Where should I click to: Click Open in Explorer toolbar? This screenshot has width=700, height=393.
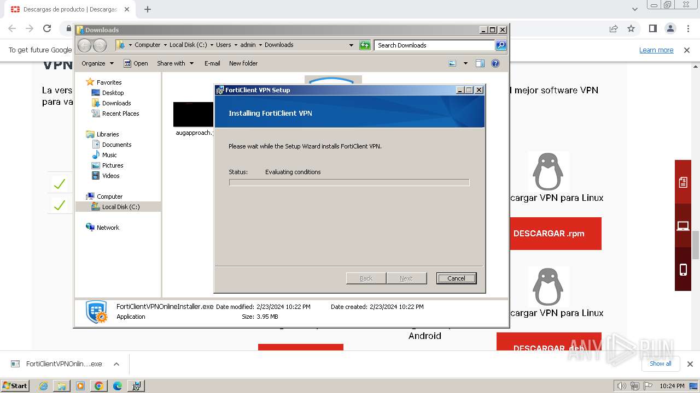(x=136, y=63)
